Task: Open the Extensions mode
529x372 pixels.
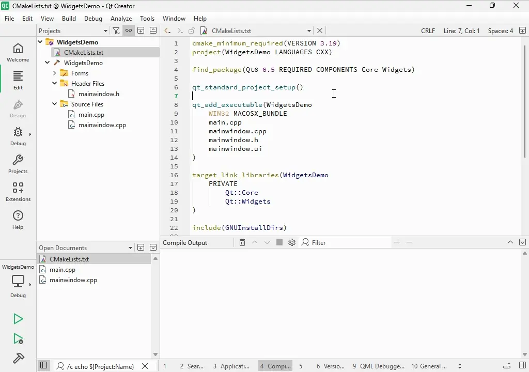Action: 18,191
